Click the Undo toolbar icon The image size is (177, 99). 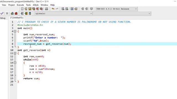click(53, 9)
